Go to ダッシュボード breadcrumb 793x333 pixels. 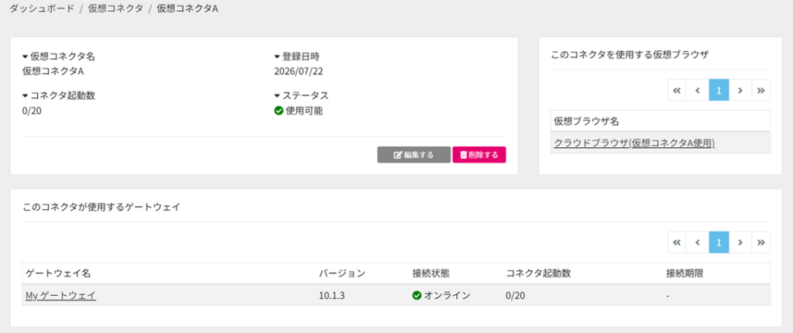pos(42,9)
